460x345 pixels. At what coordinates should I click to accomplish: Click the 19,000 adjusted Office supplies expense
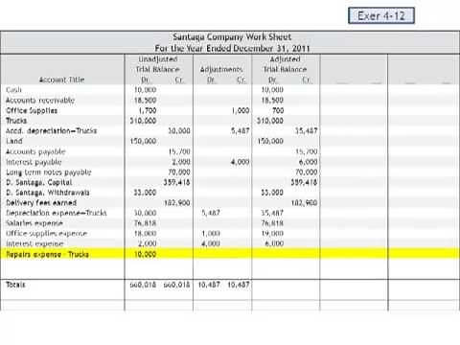point(272,234)
